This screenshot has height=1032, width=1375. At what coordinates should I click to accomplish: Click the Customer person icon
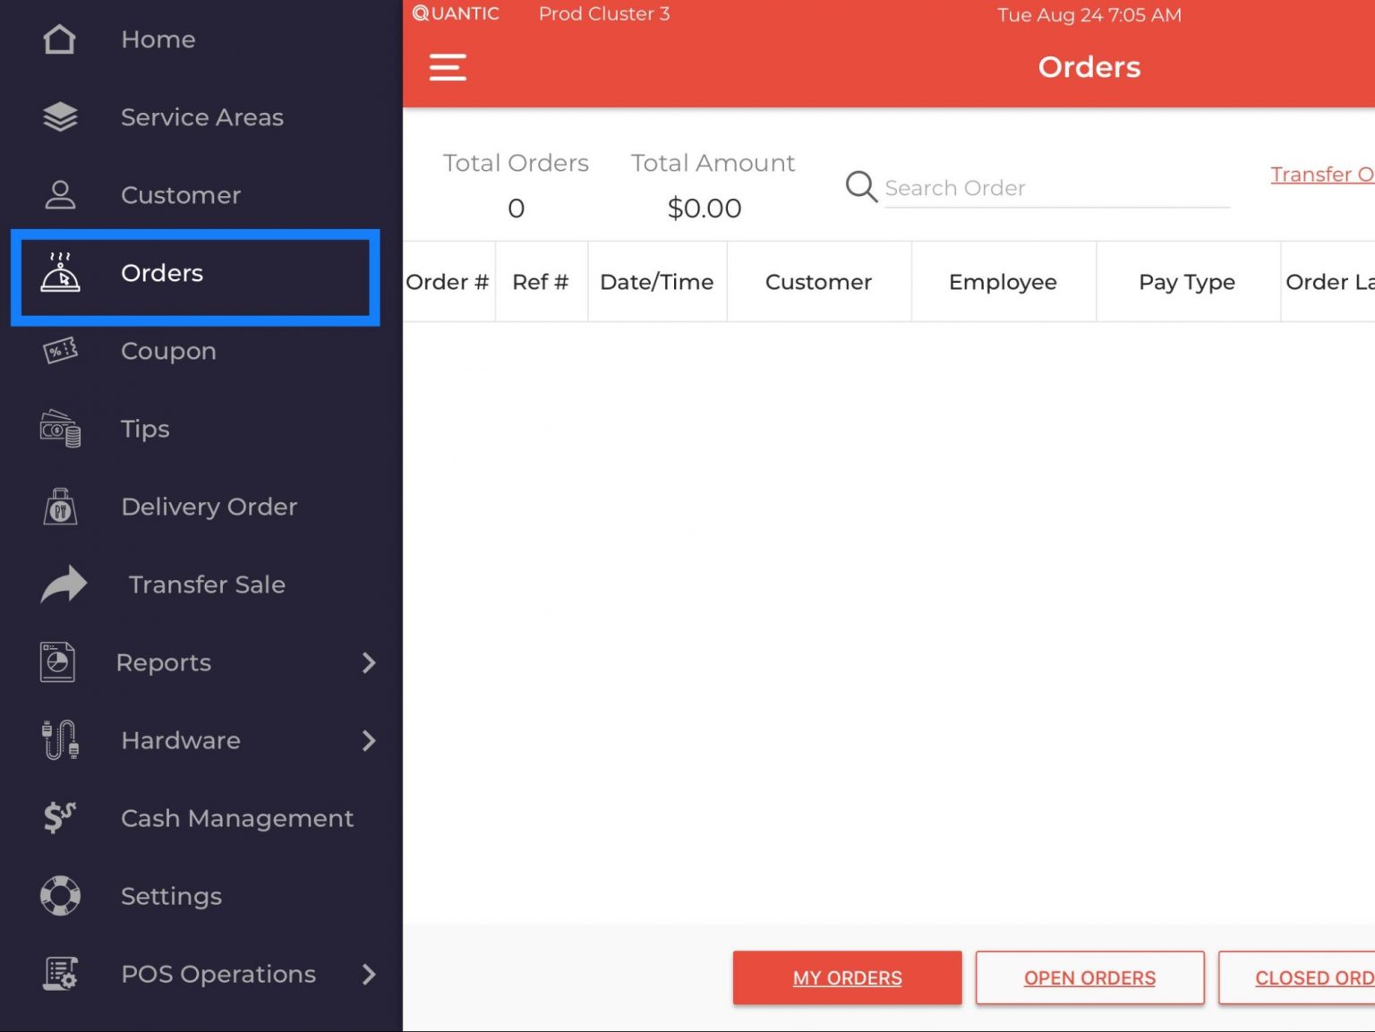click(59, 193)
